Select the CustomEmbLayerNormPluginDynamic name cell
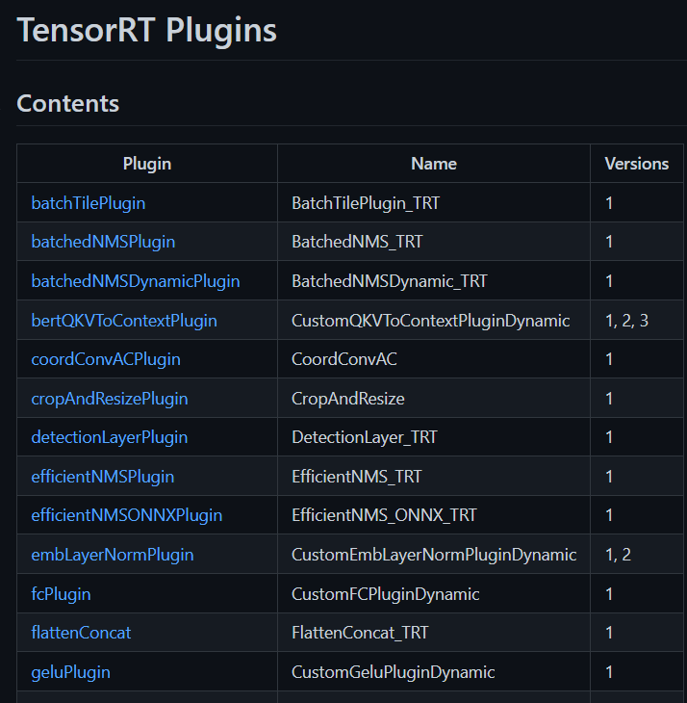 [434, 555]
